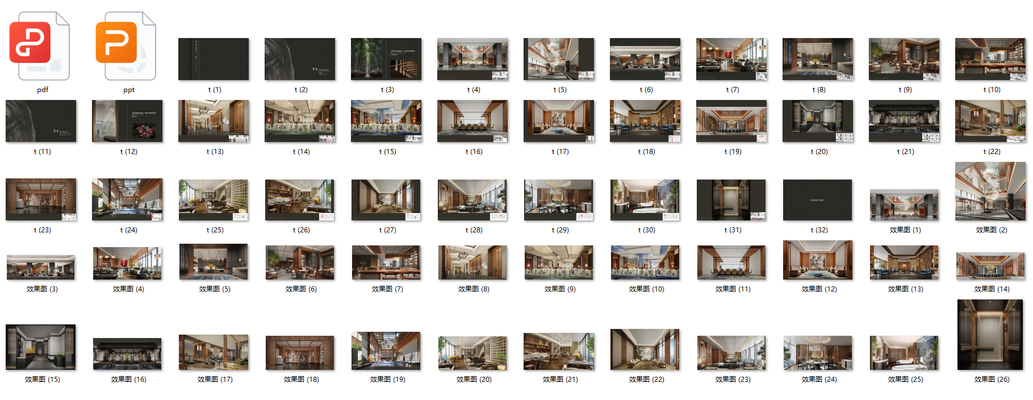Click the file name label t (17)

click(x=560, y=152)
